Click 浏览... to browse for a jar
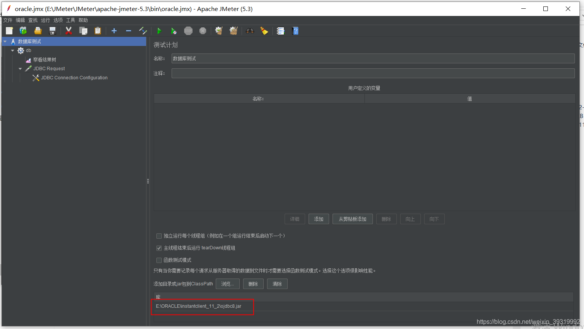 [x=228, y=284]
